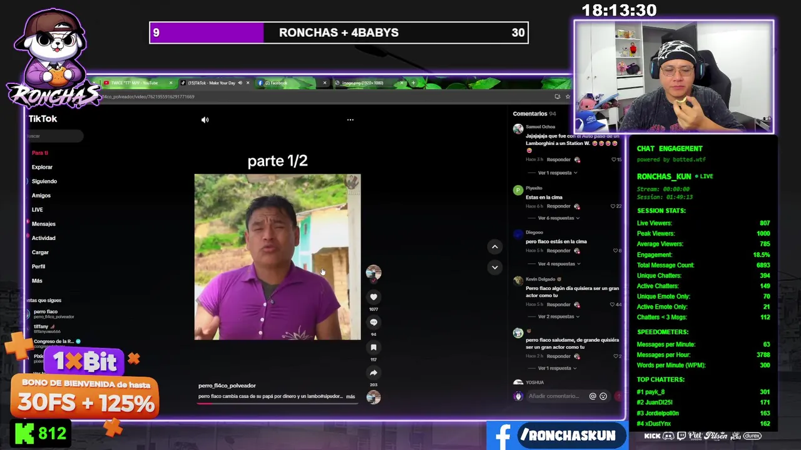Open Piyexito's green profile avatar

click(518, 191)
